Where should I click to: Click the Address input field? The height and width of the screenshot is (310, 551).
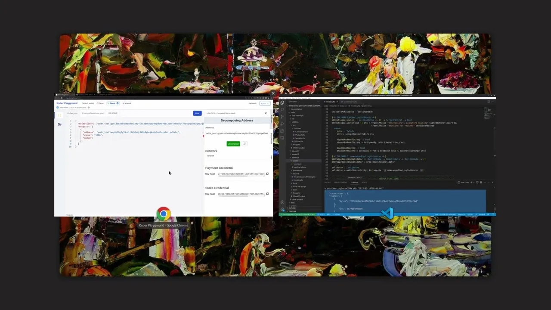point(237,133)
